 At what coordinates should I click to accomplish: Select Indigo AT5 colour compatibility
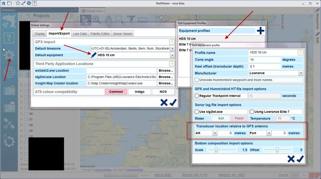(x=139, y=92)
